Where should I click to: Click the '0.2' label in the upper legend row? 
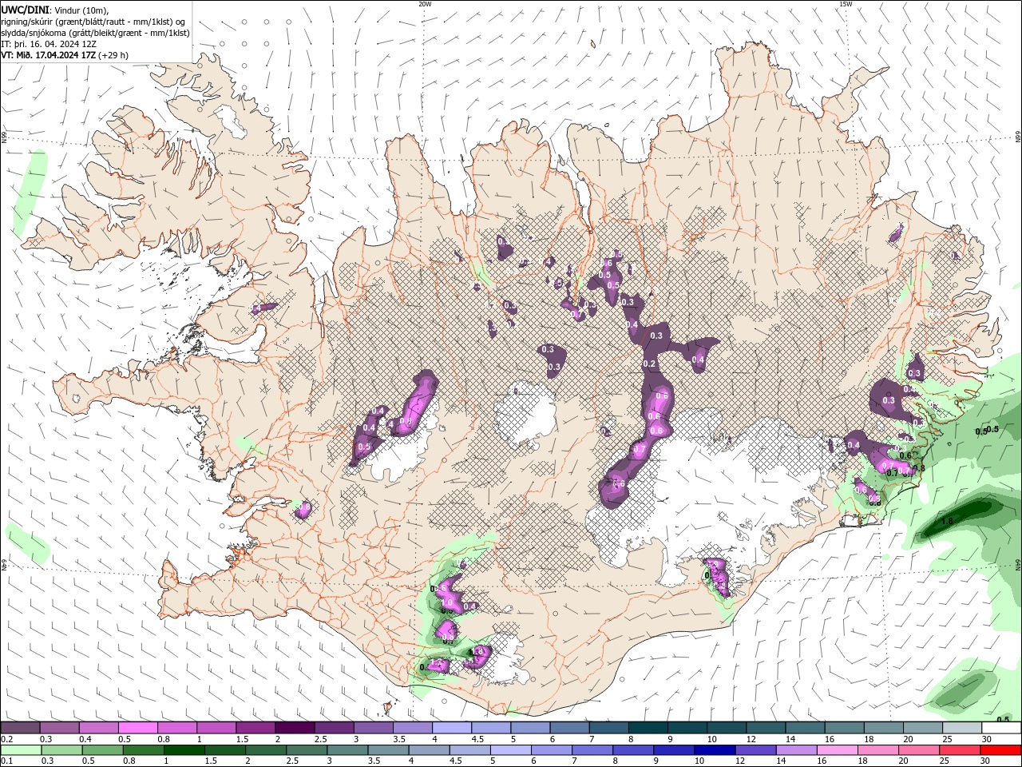pyautogui.click(x=6, y=740)
